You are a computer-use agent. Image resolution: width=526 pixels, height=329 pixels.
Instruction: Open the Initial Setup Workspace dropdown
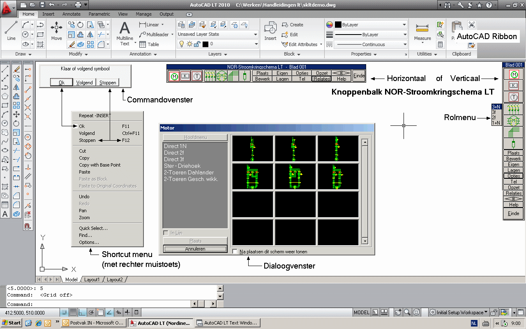[x=459, y=313]
